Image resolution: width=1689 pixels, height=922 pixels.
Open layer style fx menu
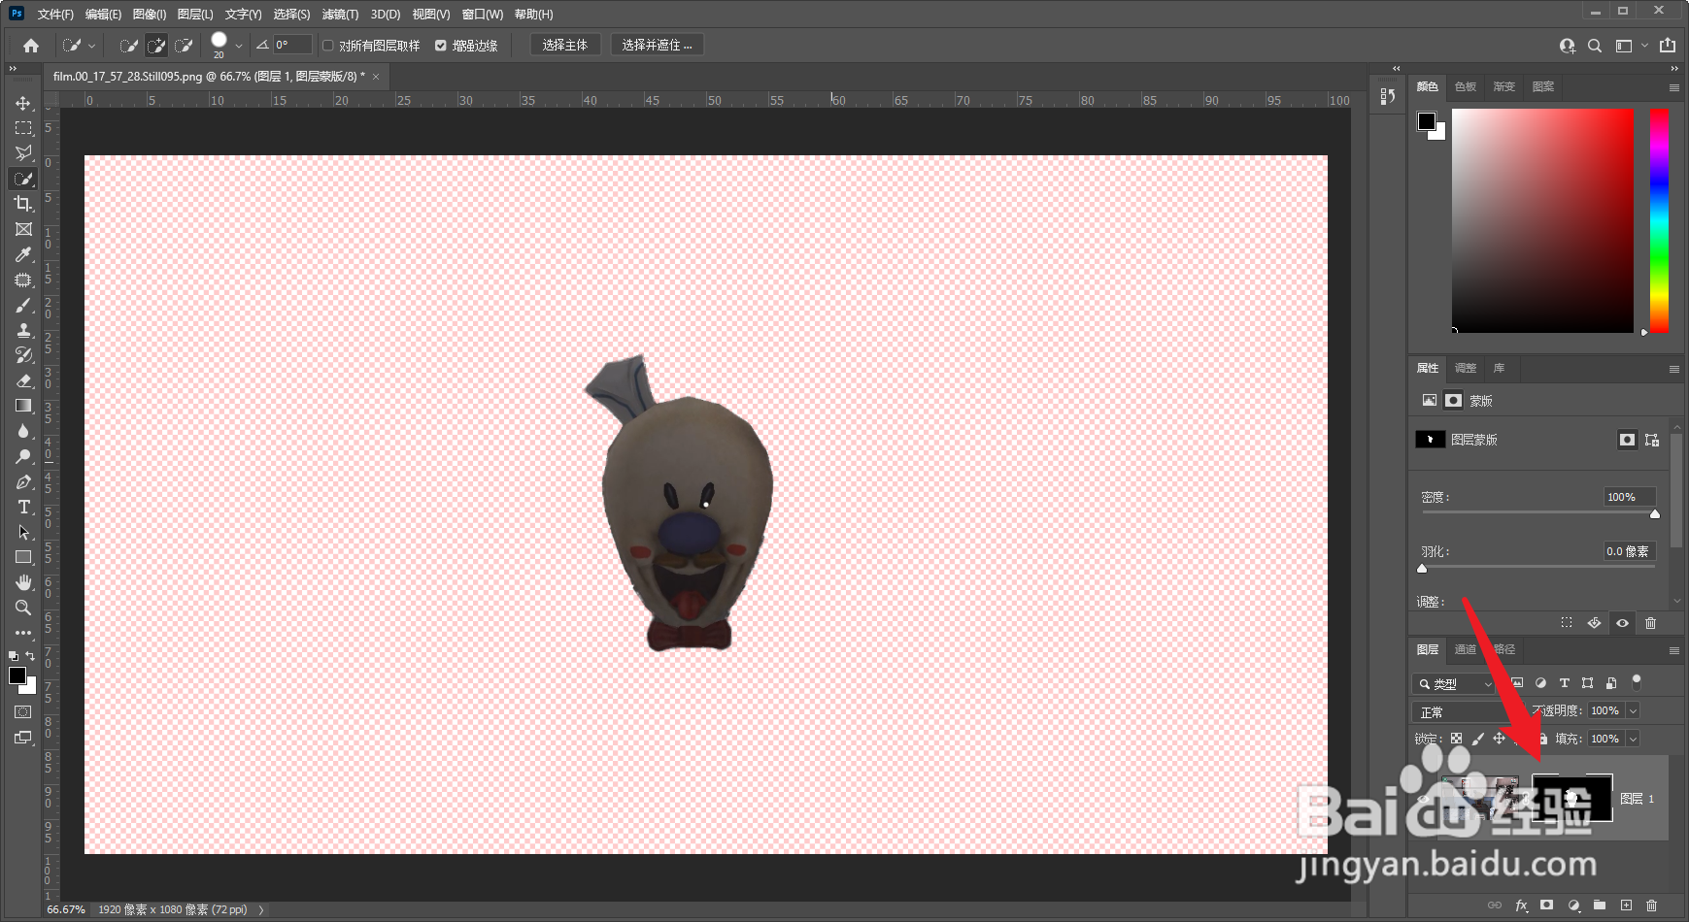click(x=1521, y=906)
